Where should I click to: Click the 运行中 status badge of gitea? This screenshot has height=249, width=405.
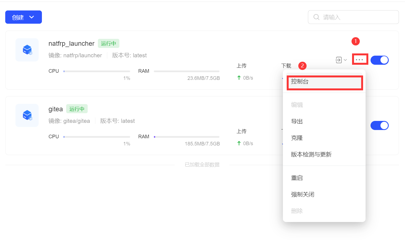pos(77,109)
